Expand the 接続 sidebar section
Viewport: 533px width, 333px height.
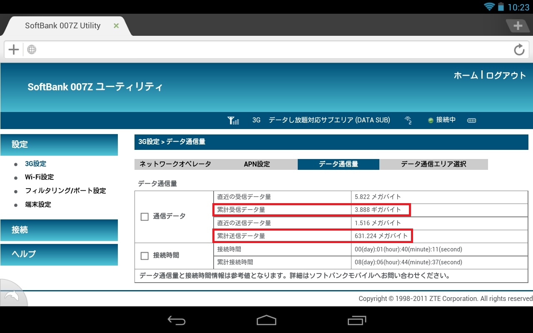[59, 230]
